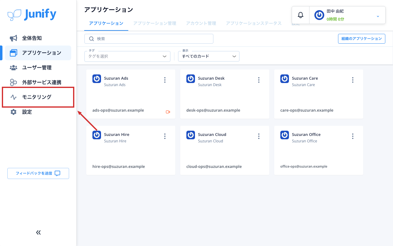The height and width of the screenshot is (246, 393).
Task: Click the 外部サービス連携 gears icon
Action: [14, 82]
